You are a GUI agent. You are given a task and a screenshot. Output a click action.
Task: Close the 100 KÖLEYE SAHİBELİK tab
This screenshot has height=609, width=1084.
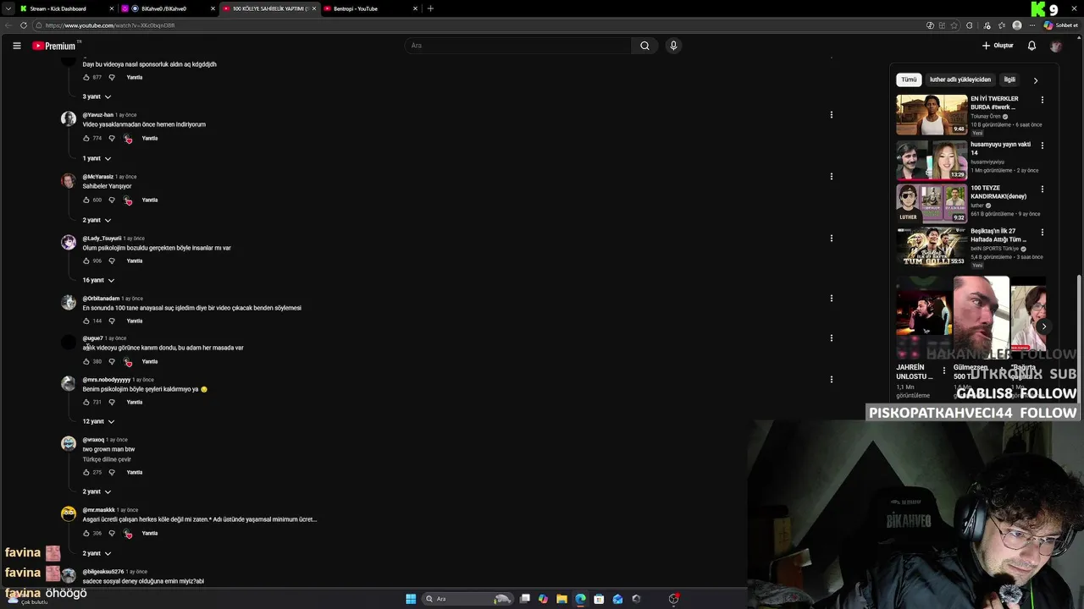314,8
